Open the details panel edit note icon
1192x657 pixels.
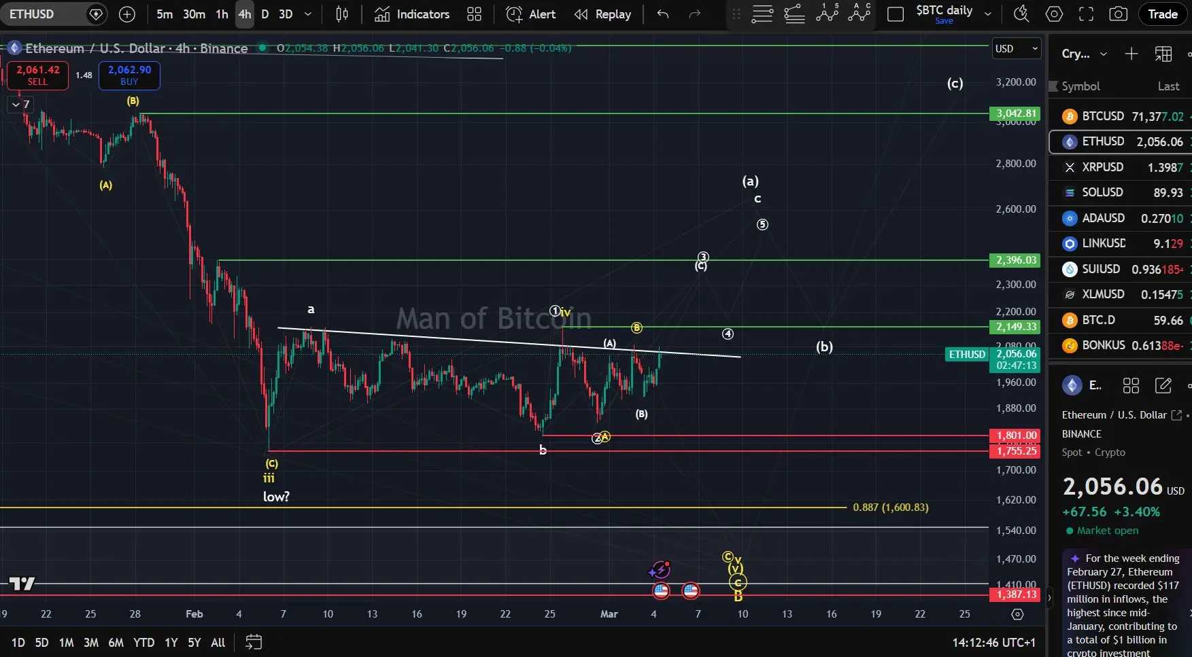1163,386
